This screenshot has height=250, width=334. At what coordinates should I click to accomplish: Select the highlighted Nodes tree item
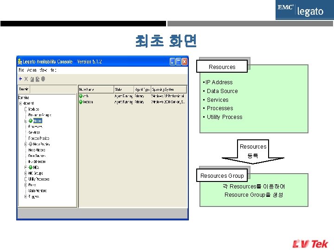[x=38, y=121]
